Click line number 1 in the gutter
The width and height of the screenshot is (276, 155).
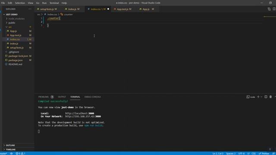point(41,18)
